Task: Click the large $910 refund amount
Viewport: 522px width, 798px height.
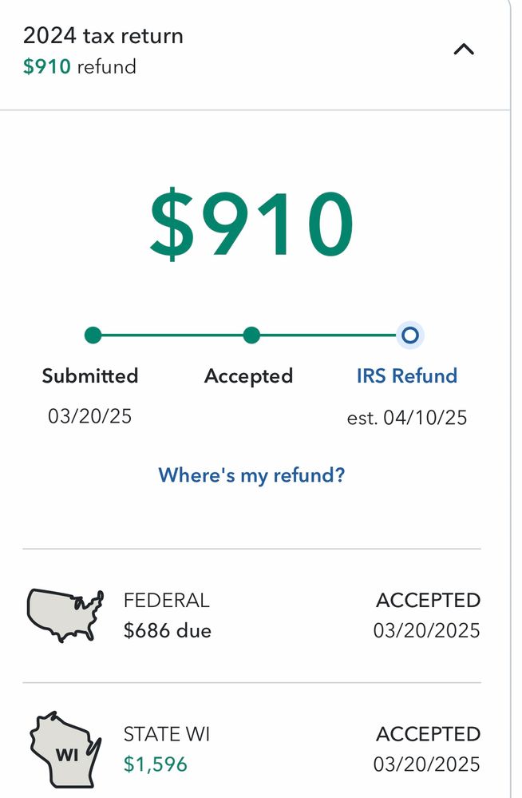Action: click(x=251, y=225)
